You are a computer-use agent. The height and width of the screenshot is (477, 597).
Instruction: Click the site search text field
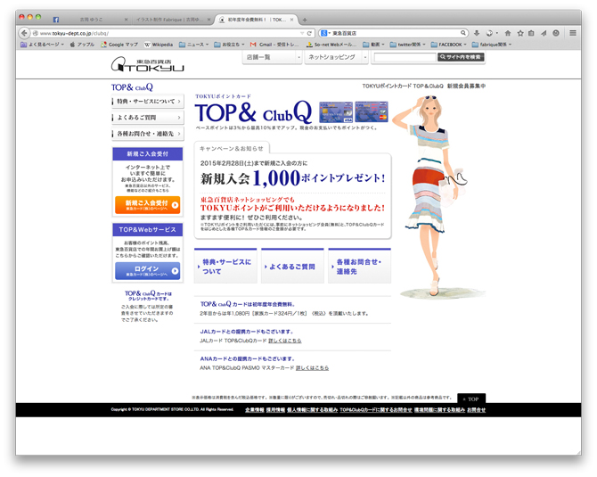[405, 57]
